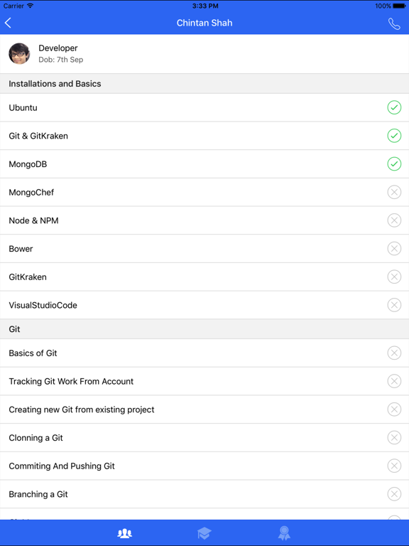This screenshot has height=546, width=409.
Task: Toggle Clonning a Git status icon
Action: 394,438
